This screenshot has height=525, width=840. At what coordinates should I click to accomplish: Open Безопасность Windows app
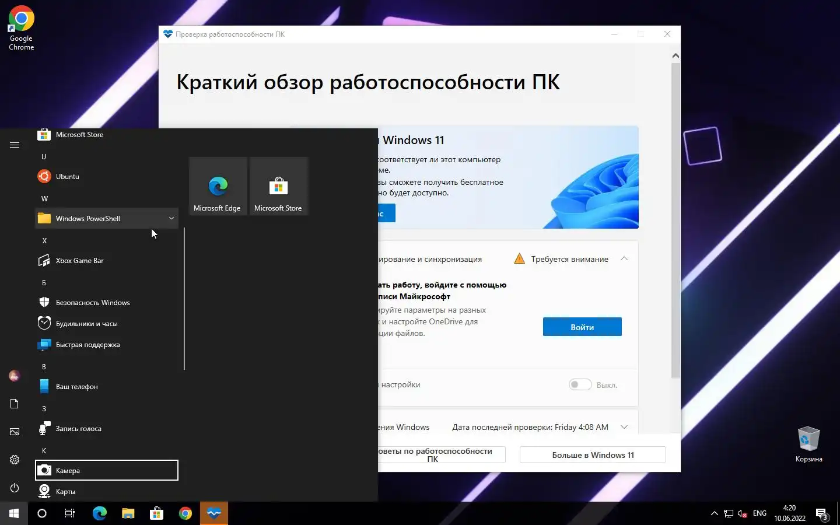(107, 303)
